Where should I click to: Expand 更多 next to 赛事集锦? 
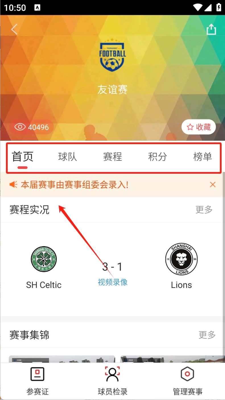[x=207, y=335]
